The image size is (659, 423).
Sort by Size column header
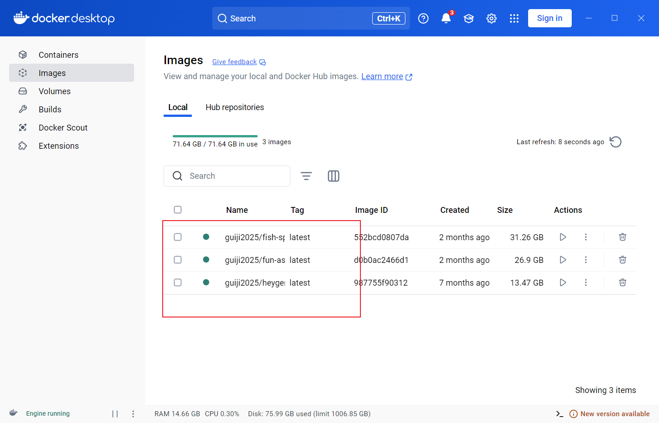click(504, 210)
